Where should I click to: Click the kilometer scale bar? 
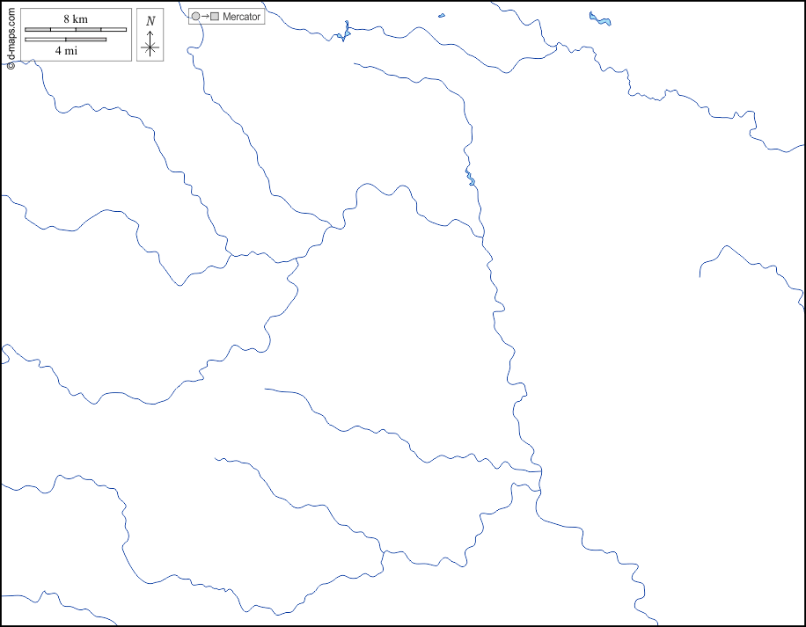[76, 30]
